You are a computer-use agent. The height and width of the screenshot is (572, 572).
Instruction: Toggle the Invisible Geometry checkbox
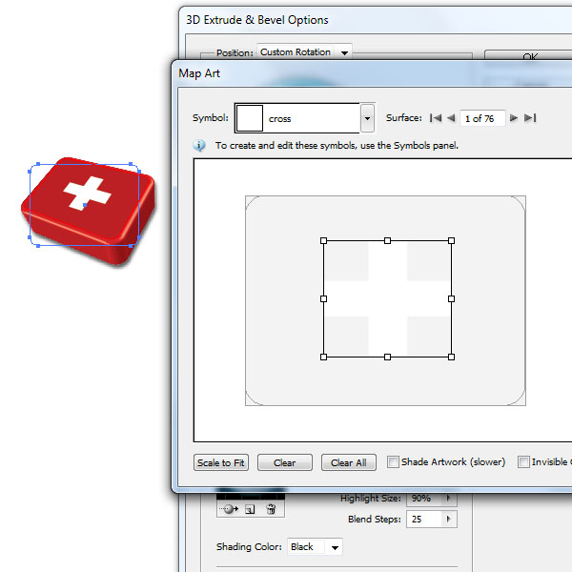[523, 461]
